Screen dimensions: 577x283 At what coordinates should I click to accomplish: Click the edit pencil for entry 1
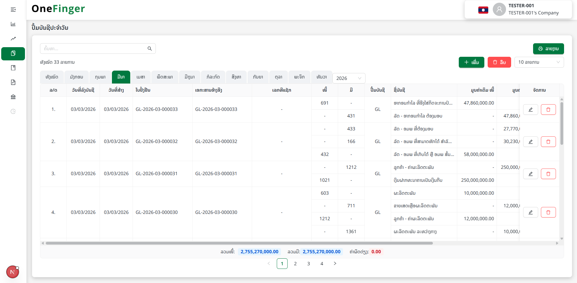point(530,110)
